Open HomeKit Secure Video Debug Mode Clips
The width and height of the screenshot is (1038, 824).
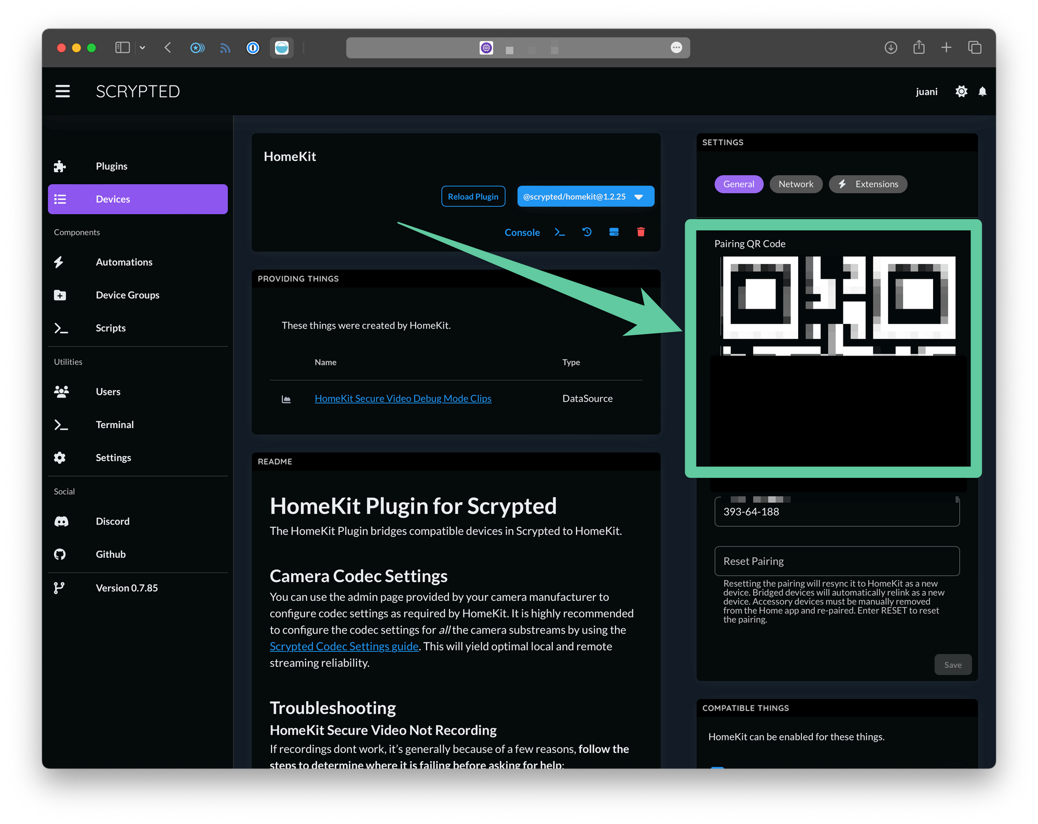pyautogui.click(x=403, y=399)
